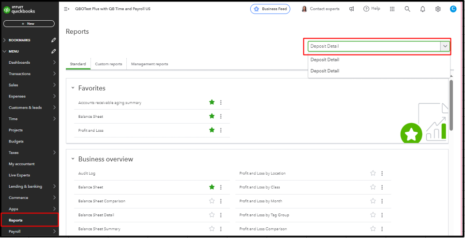Click the Business Feed button
465x238 pixels.
(270, 9)
